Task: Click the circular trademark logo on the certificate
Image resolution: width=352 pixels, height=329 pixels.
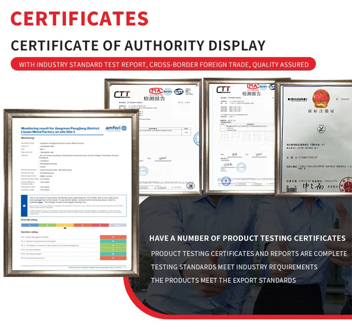Action: (x=321, y=129)
